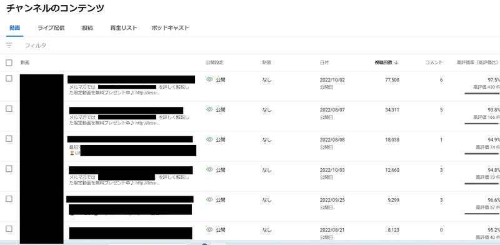The width and height of the screenshot is (500, 245).
Task: Click the 公開 label in the 2022/08/07 row
Action: point(221,110)
